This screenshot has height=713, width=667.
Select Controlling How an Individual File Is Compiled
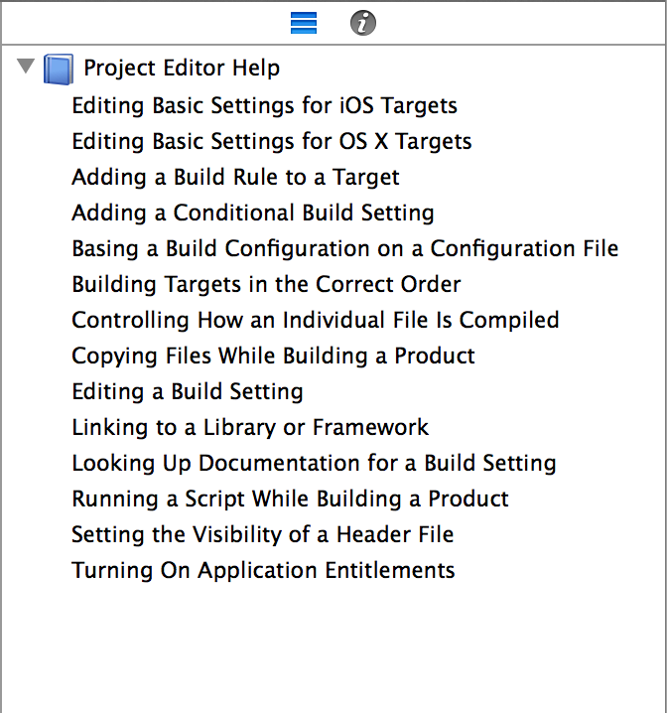(x=316, y=320)
